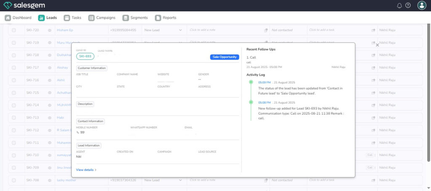Switch to the Campaigns tab
Viewport: 431px width, 191px height.
(102, 18)
